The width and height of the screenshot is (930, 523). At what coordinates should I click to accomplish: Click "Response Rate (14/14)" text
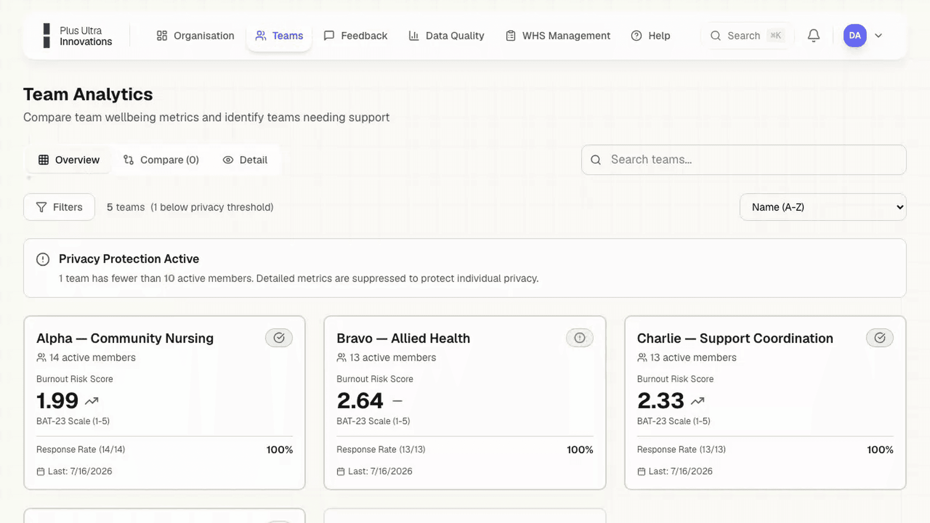point(80,450)
